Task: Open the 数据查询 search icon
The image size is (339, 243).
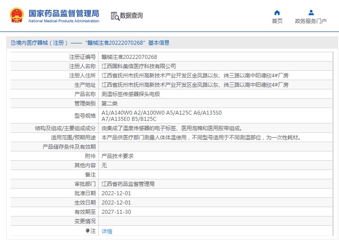Action: coord(115,16)
